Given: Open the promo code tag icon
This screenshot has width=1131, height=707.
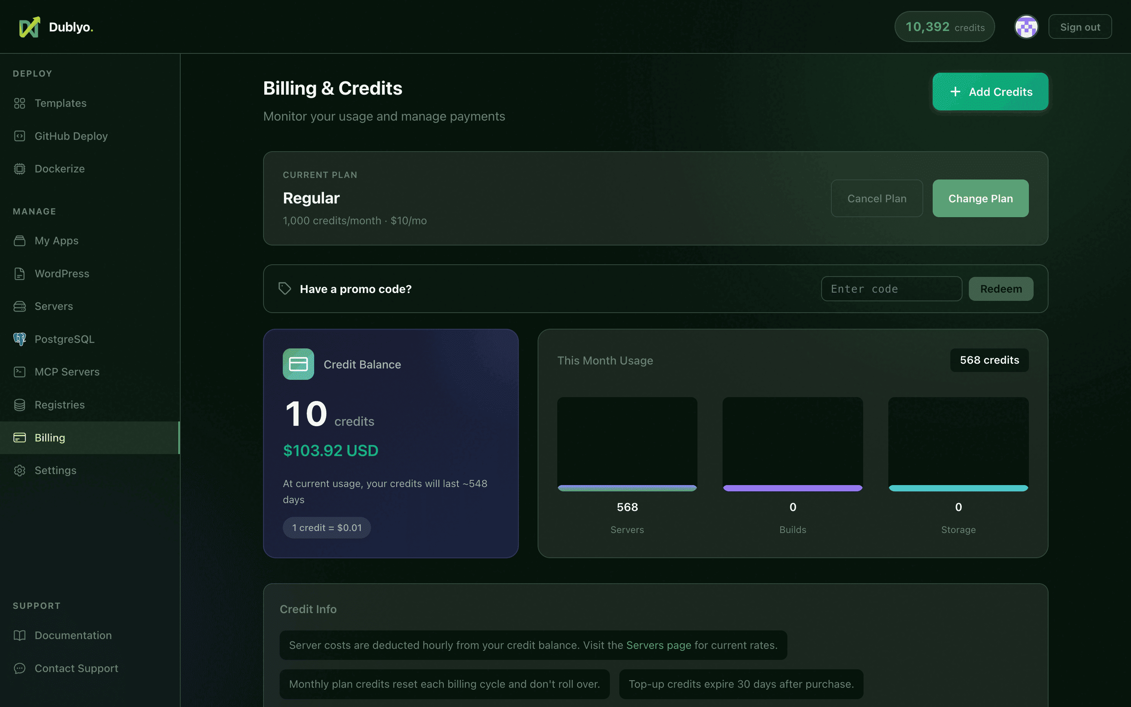Looking at the screenshot, I should click(284, 289).
